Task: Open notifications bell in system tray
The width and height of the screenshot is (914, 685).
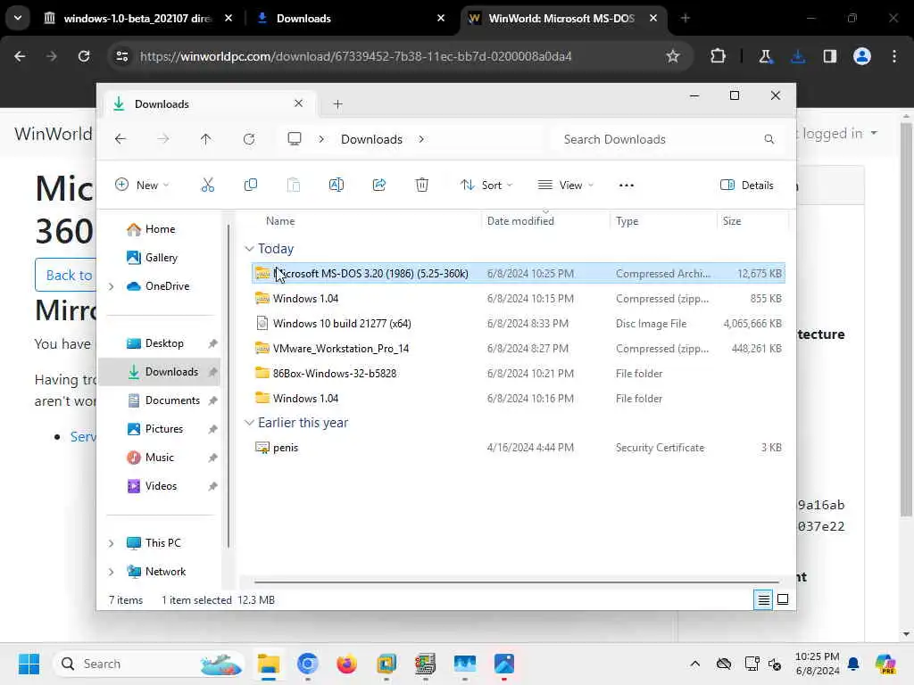Action: coord(853,664)
